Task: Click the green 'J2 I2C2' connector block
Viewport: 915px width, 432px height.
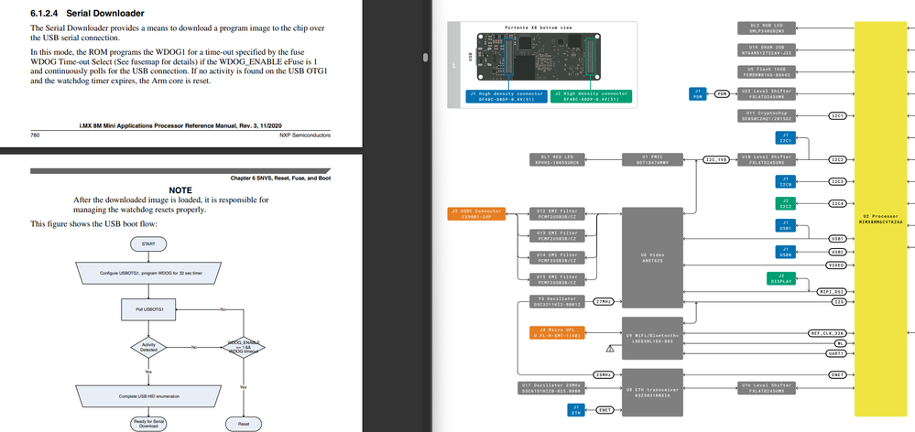Action: 786,203
